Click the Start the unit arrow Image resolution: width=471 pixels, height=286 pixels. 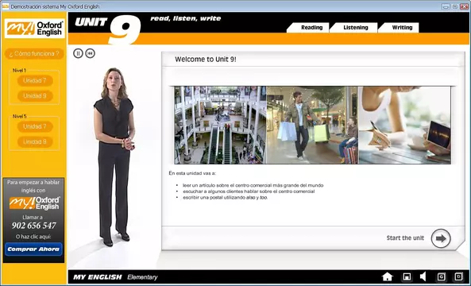coord(441,238)
